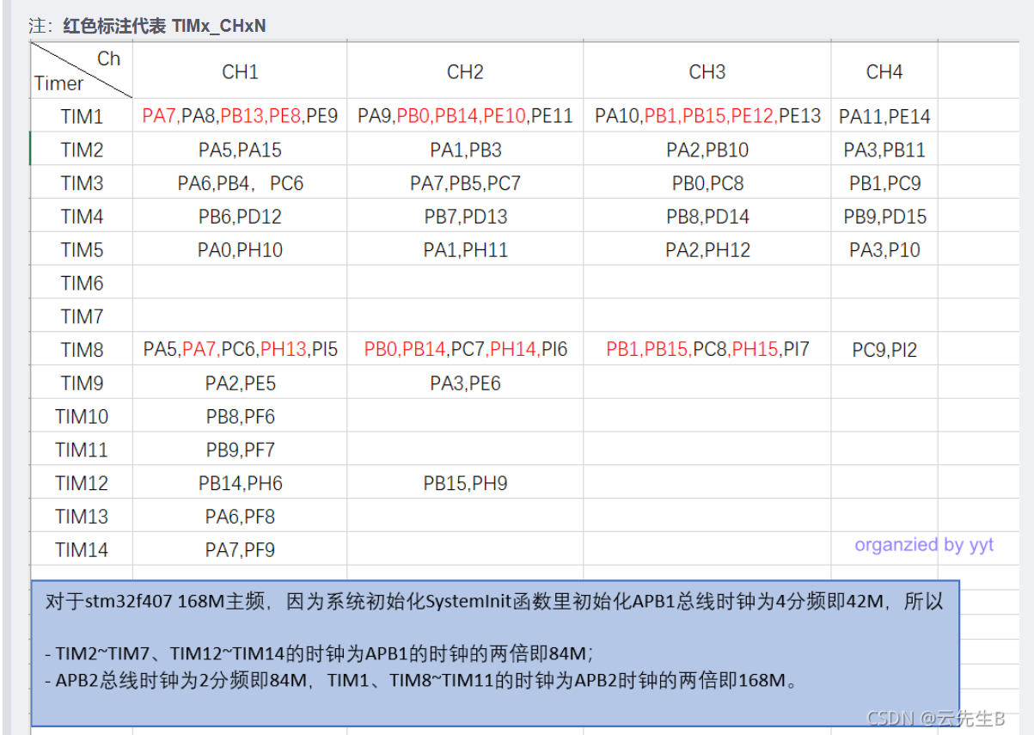Click the line about TIM2~TIM7 APB1 clock
The height and width of the screenshot is (735, 1034).
tap(319, 654)
